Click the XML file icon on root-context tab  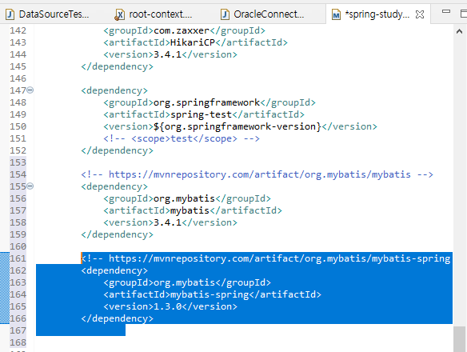pyautogui.click(x=119, y=14)
